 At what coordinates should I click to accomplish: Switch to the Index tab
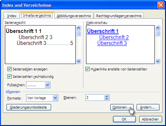(x=12, y=16)
